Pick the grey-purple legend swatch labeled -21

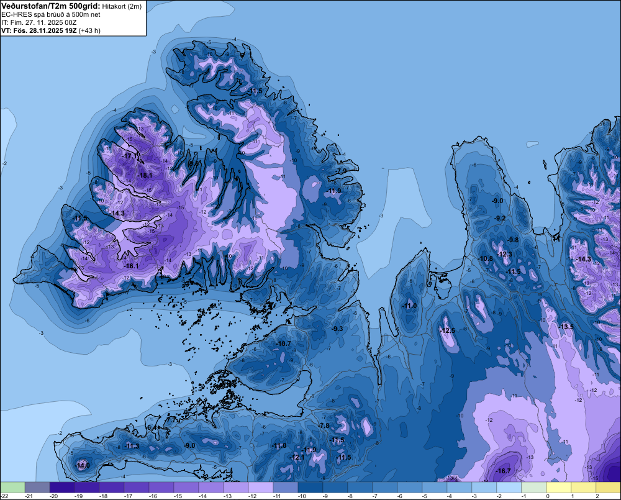pyautogui.click(x=37, y=487)
